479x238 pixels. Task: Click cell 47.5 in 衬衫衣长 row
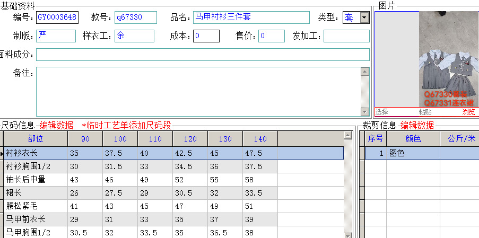pyautogui.click(x=260, y=153)
